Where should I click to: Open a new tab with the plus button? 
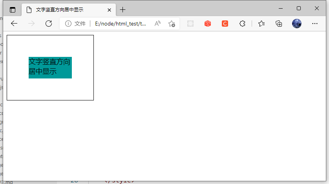pyautogui.click(x=122, y=10)
